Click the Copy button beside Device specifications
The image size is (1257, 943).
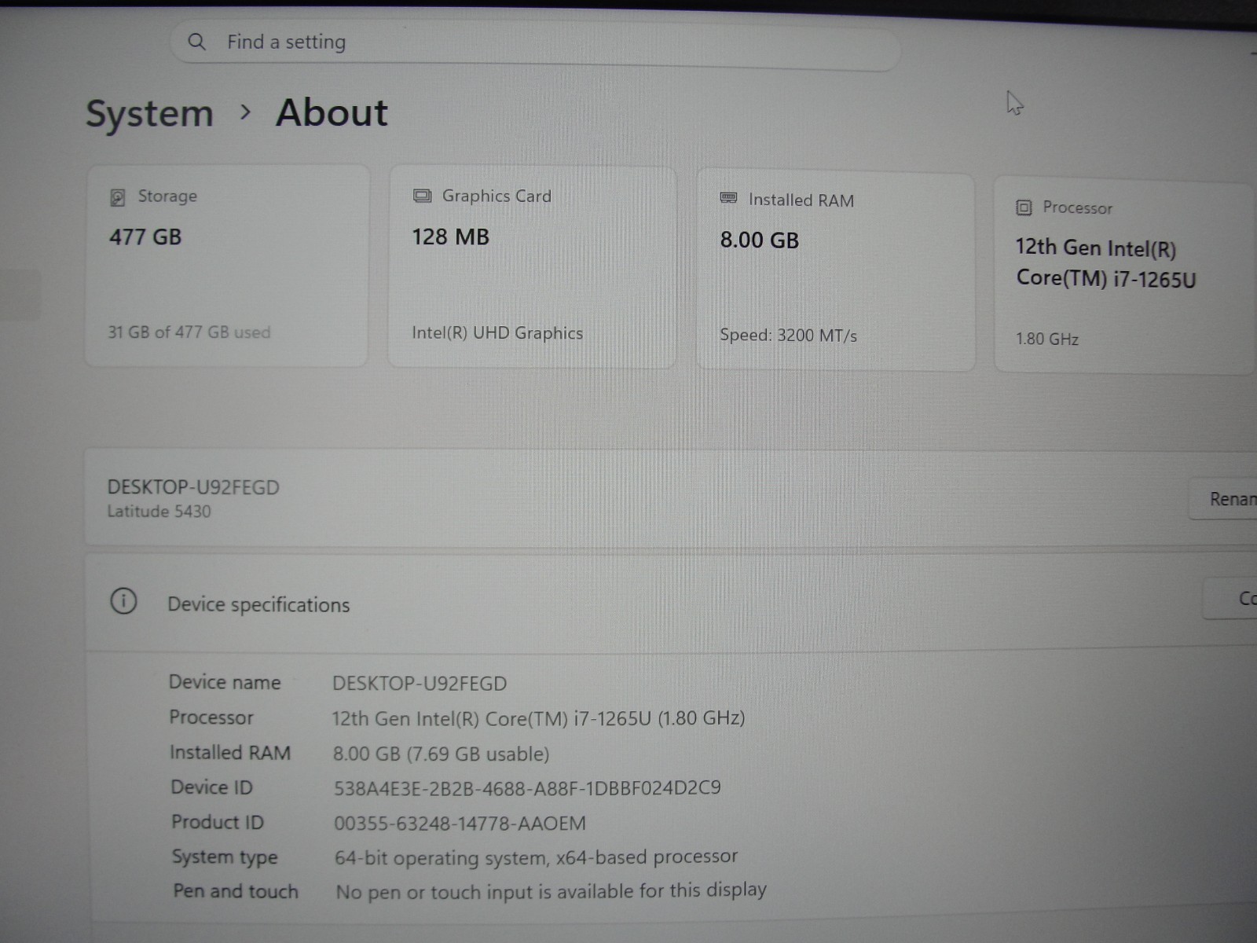[1231, 599]
